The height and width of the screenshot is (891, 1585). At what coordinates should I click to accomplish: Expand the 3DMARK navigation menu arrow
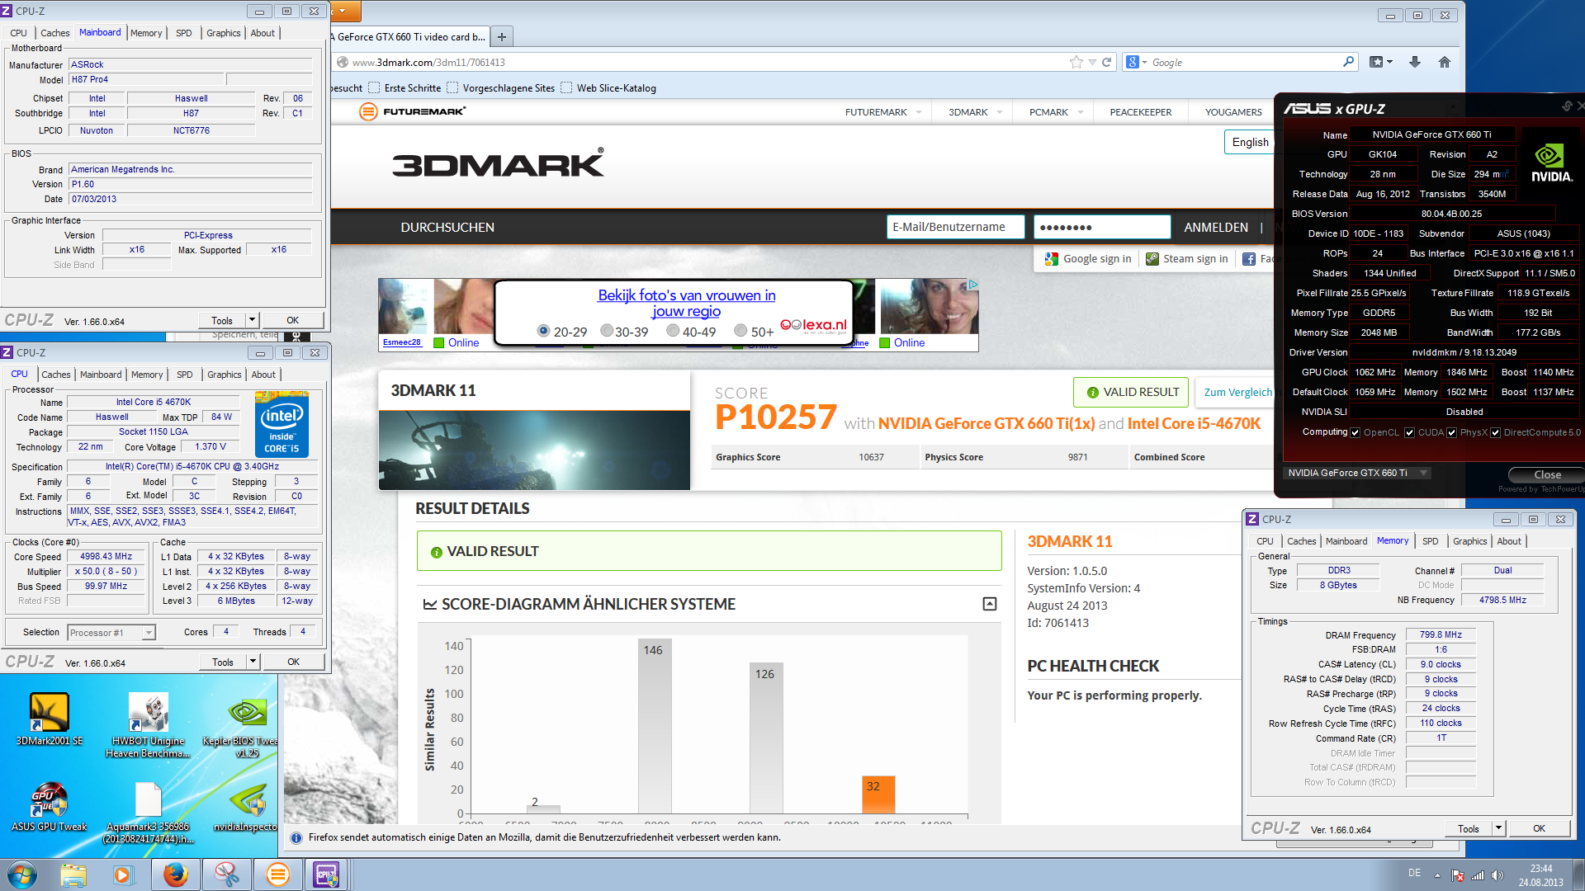point(1000,112)
